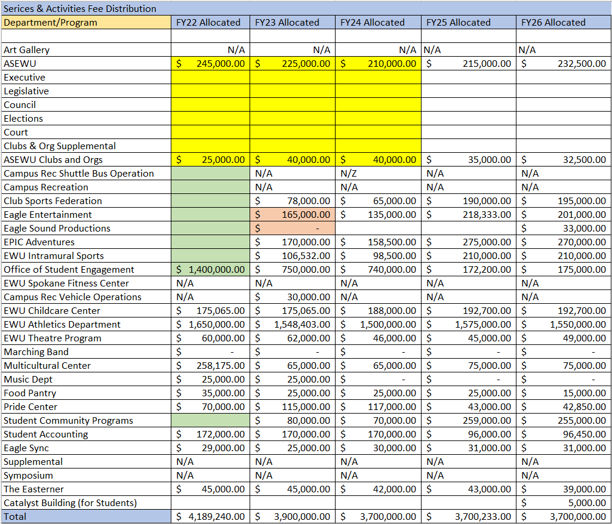The image size is (612, 524).
Task: Select the green Office of Student Engagement FY22 cell
Action: coord(210,270)
